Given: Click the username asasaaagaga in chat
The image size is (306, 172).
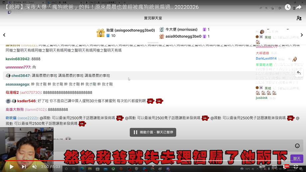Looking at the screenshot, I should (17, 84).
